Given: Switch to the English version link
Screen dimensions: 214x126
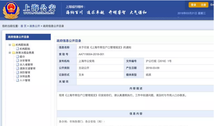Looking at the screenshot, I should (212, 5).
